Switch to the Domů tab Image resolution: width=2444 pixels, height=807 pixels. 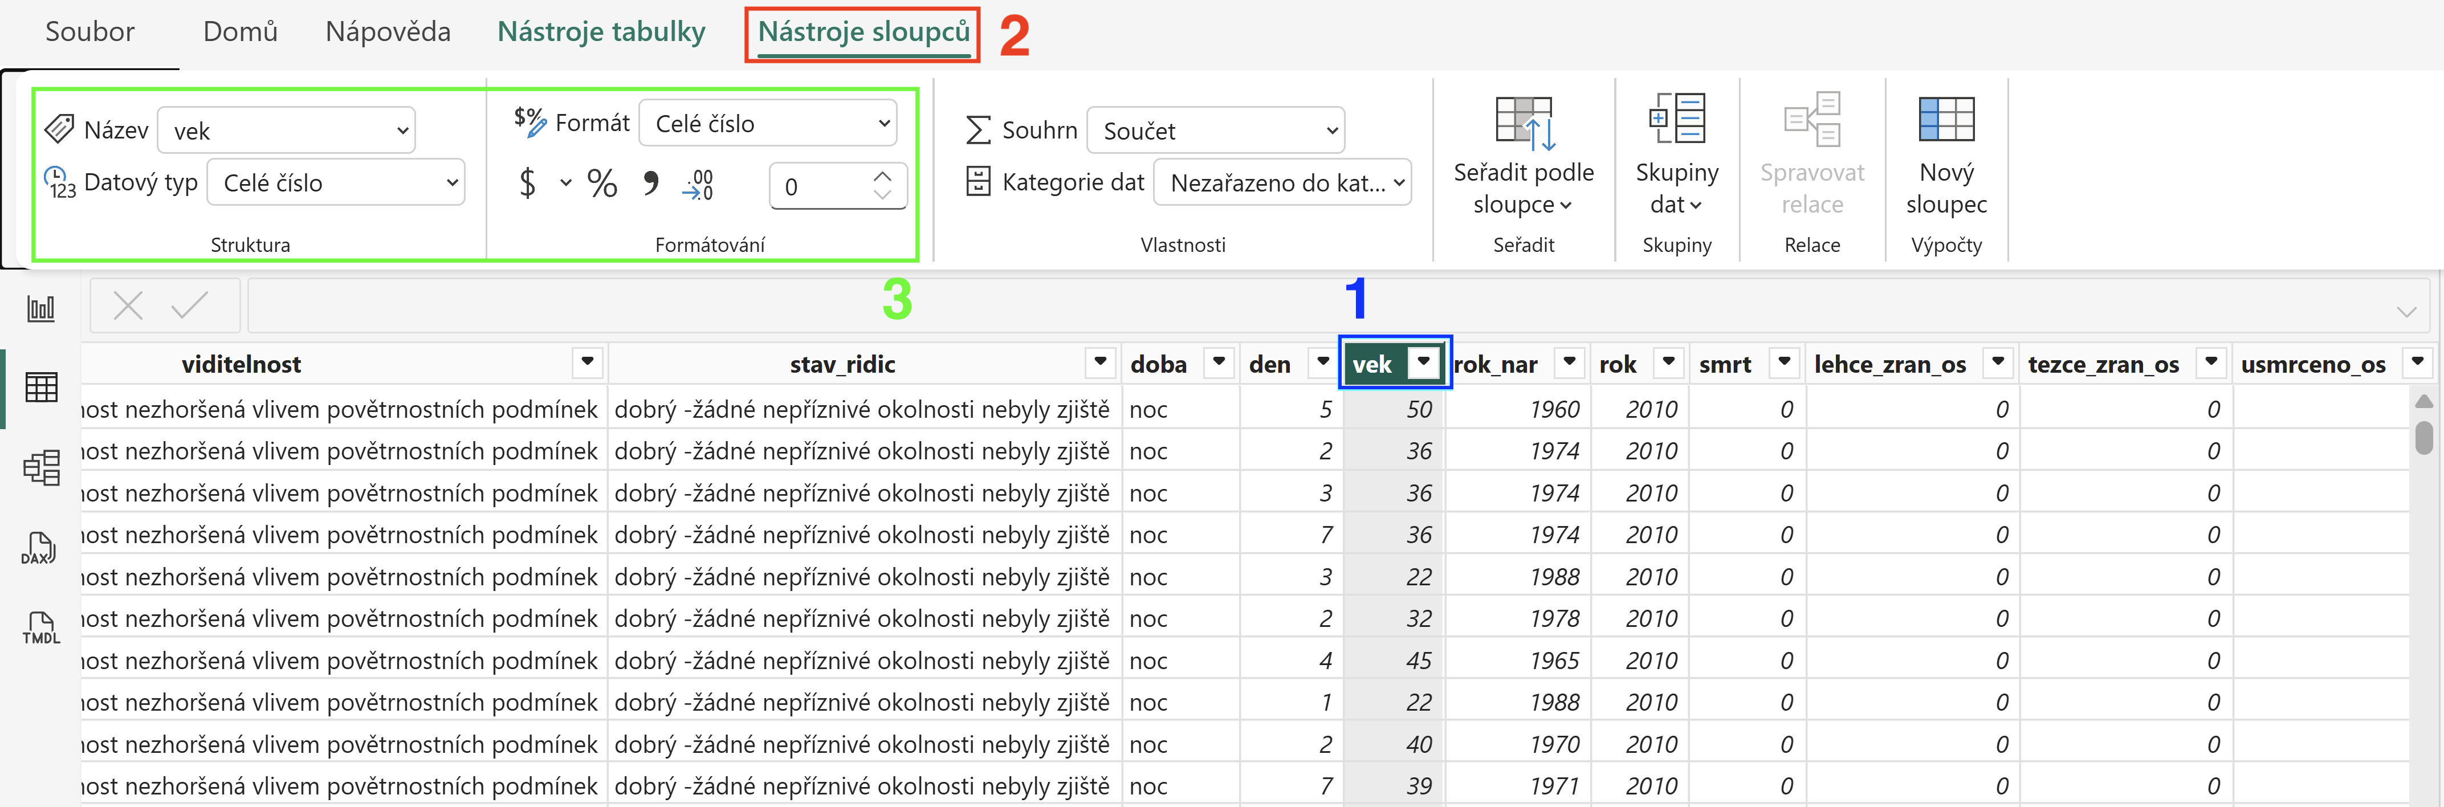[x=240, y=32]
